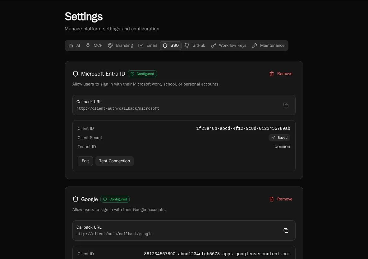
Task: Edit Microsoft Entra ID credentials
Action: [x=85, y=161]
